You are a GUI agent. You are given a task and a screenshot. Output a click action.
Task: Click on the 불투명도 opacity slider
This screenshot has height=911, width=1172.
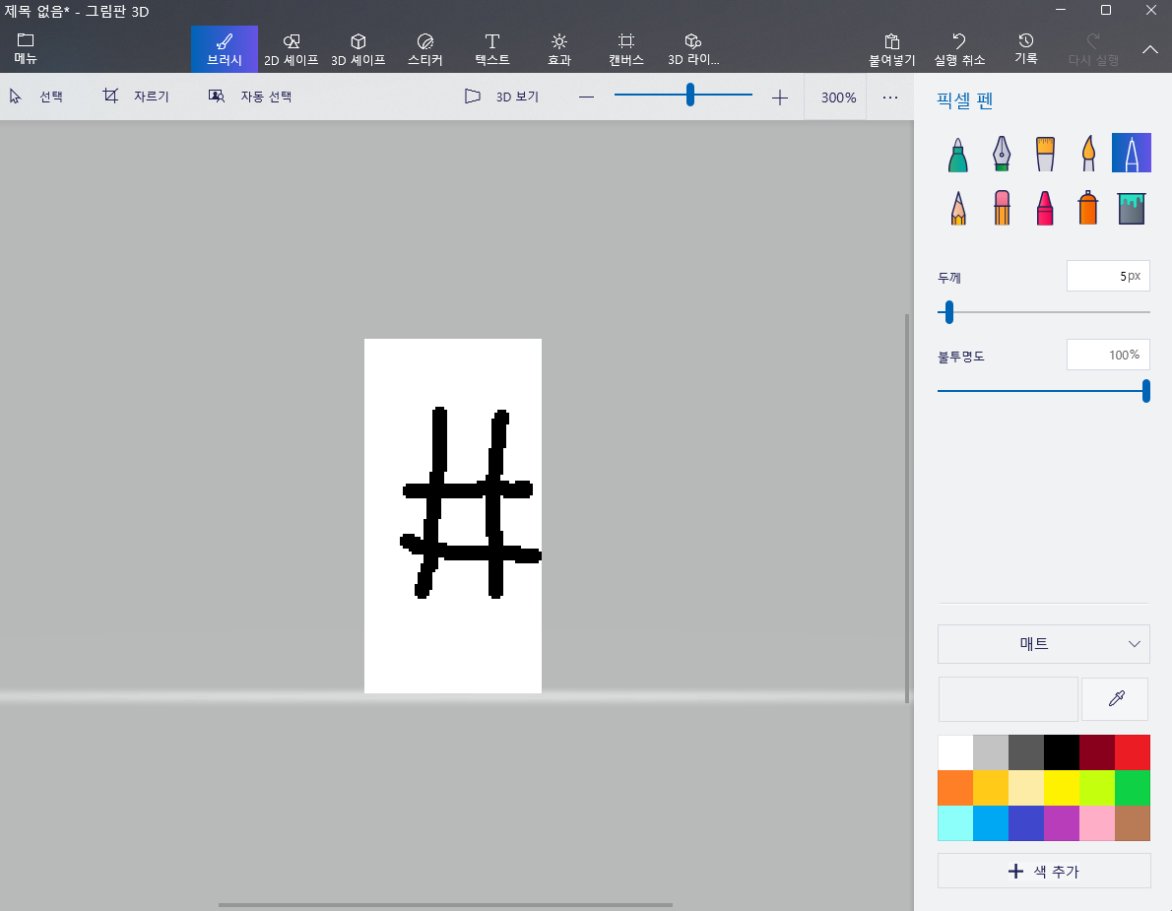(1043, 391)
